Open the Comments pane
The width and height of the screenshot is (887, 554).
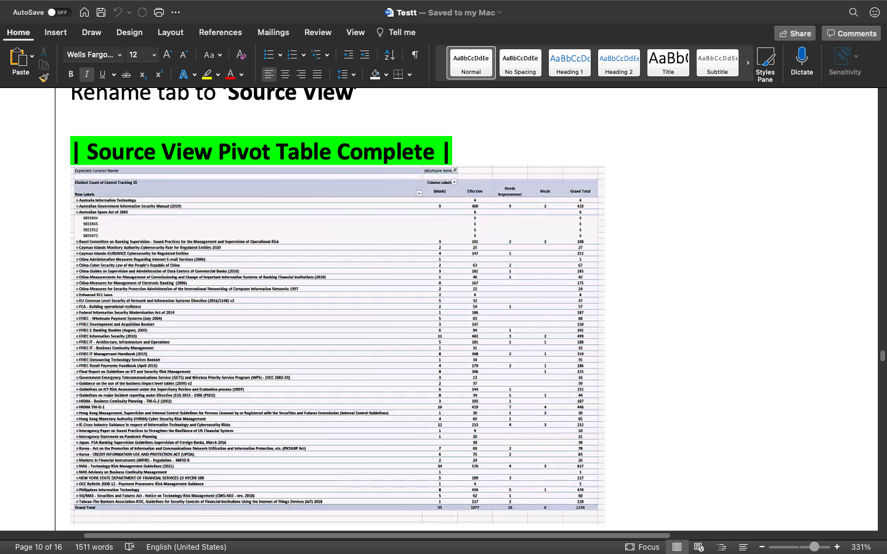click(x=851, y=33)
